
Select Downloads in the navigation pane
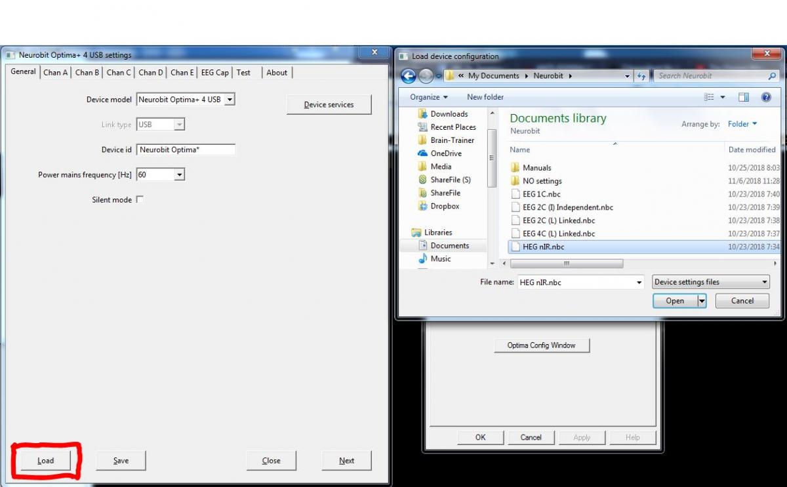449,114
